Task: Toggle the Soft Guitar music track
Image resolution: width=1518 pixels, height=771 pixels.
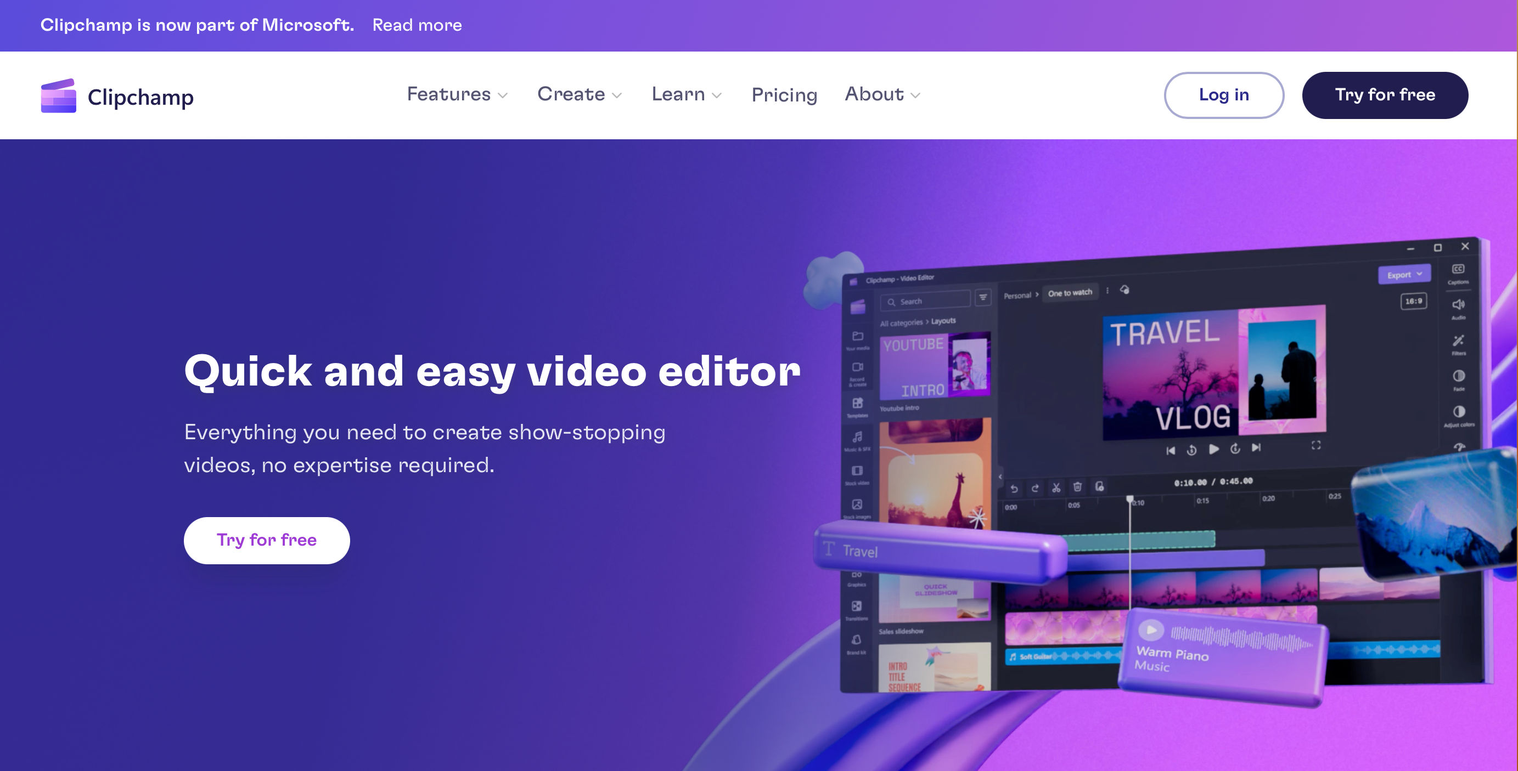Action: (x=1043, y=656)
